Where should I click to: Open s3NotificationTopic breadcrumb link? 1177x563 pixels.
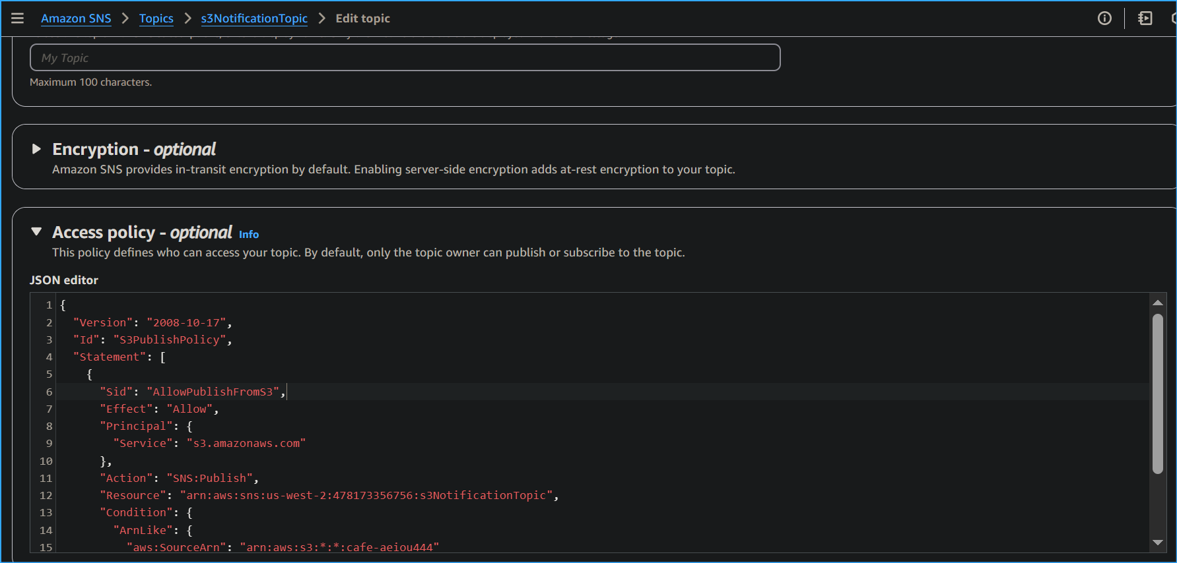[254, 18]
